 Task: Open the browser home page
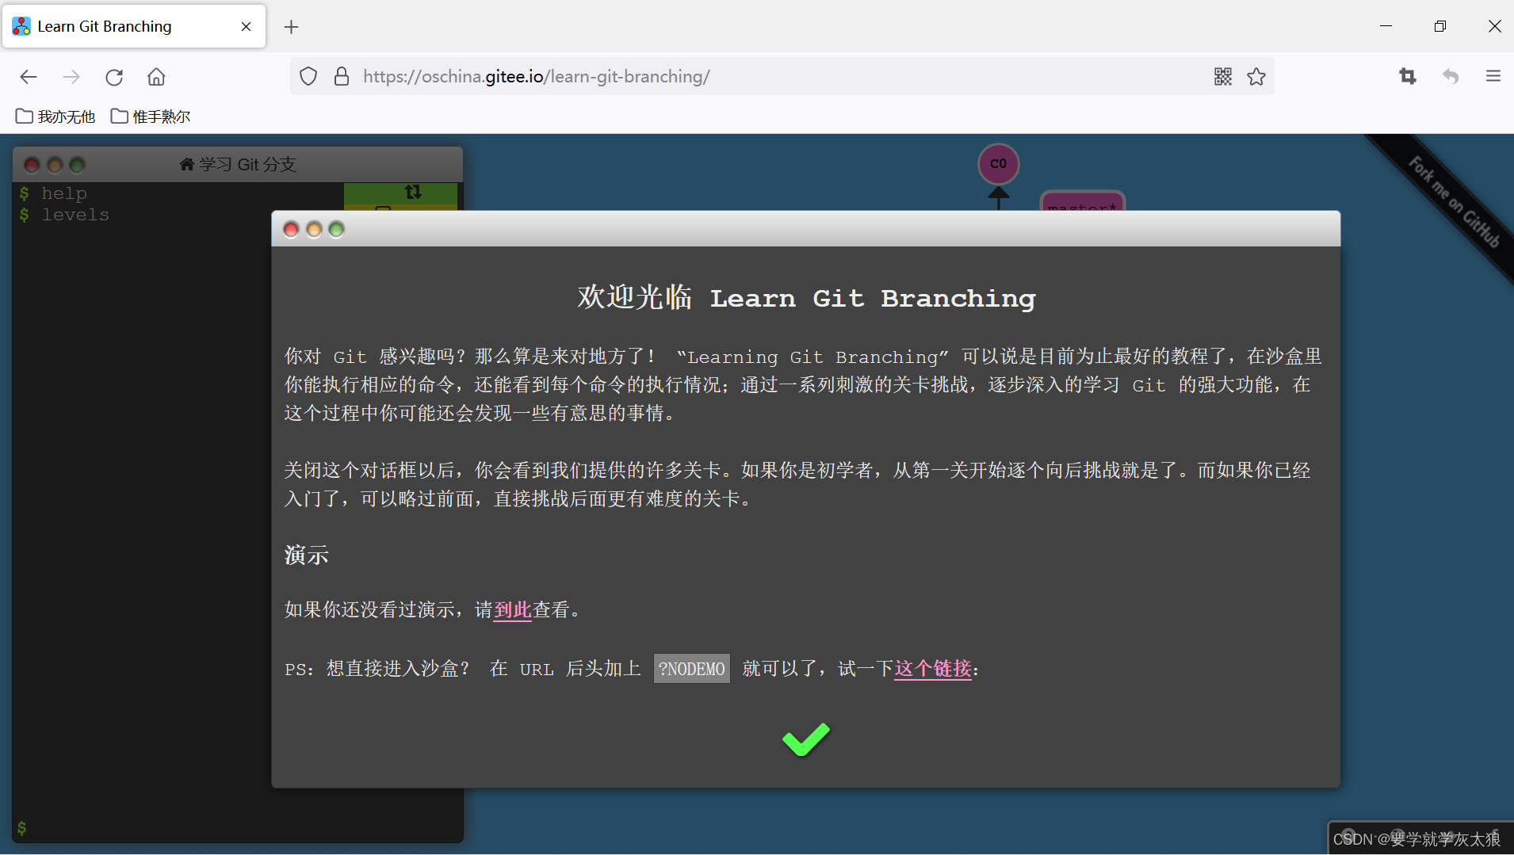[x=156, y=77]
